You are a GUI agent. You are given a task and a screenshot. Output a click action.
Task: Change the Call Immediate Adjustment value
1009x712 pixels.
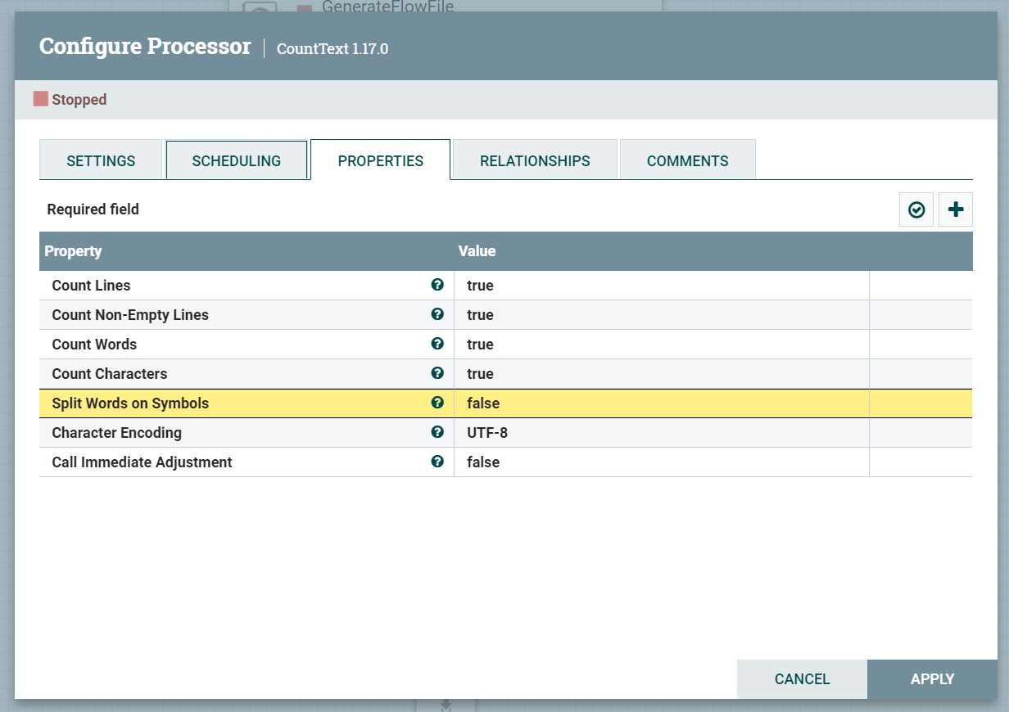[x=660, y=462]
